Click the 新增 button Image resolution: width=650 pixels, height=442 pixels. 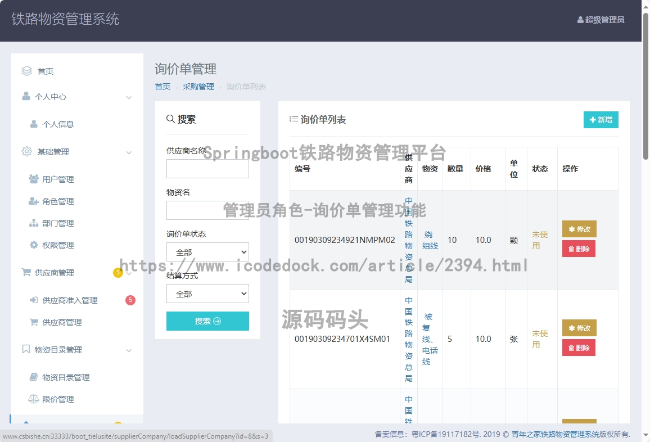point(601,120)
